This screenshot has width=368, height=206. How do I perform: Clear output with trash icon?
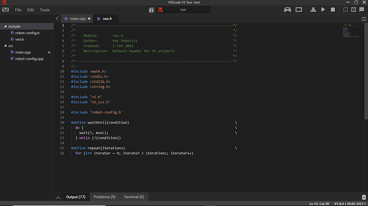(x=364, y=197)
